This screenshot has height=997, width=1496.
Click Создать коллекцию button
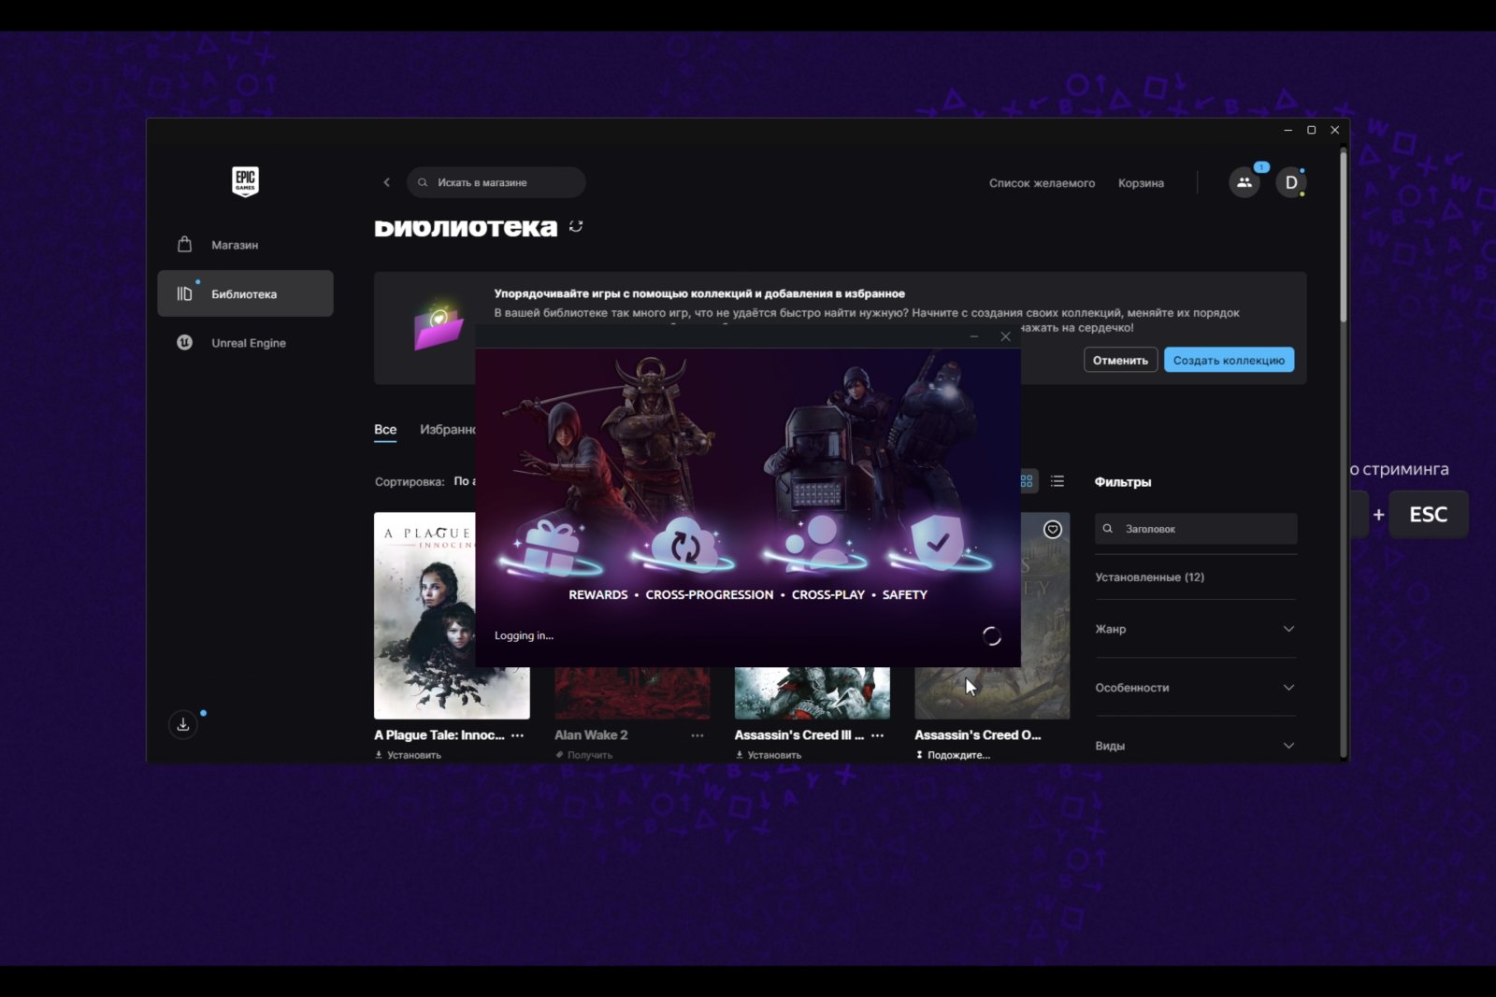[x=1229, y=360]
